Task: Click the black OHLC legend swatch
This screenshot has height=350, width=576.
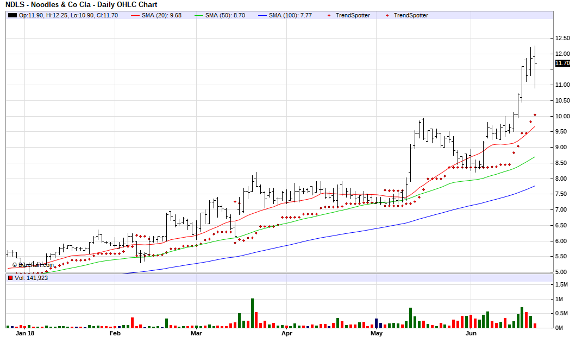Action: click(x=12, y=15)
